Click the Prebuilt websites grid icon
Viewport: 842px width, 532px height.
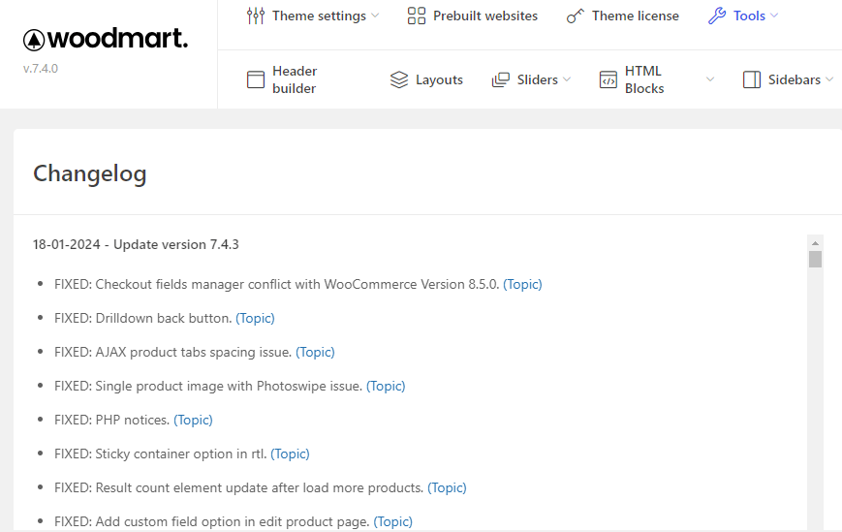pyautogui.click(x=417, y=16)
